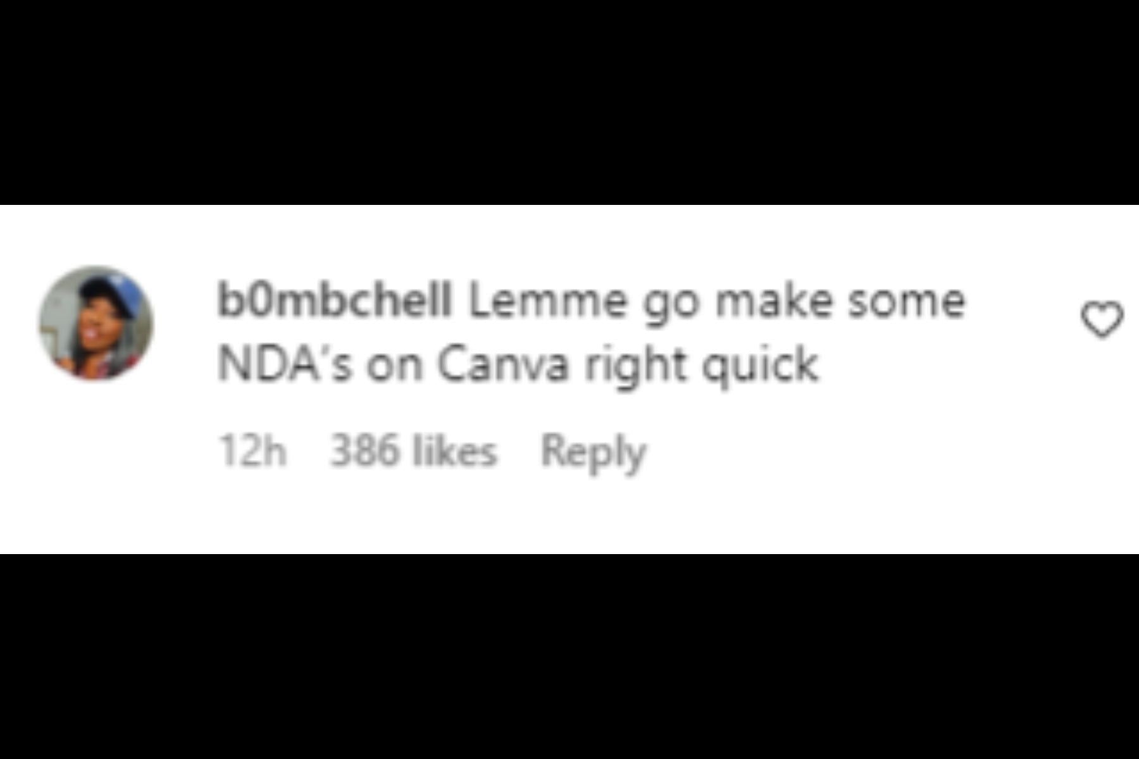Click the word on before Canva
The image size is (1139, 759).
(394, 367)
